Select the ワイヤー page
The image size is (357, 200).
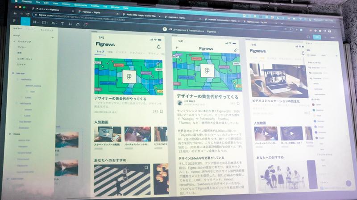point(22,47)
